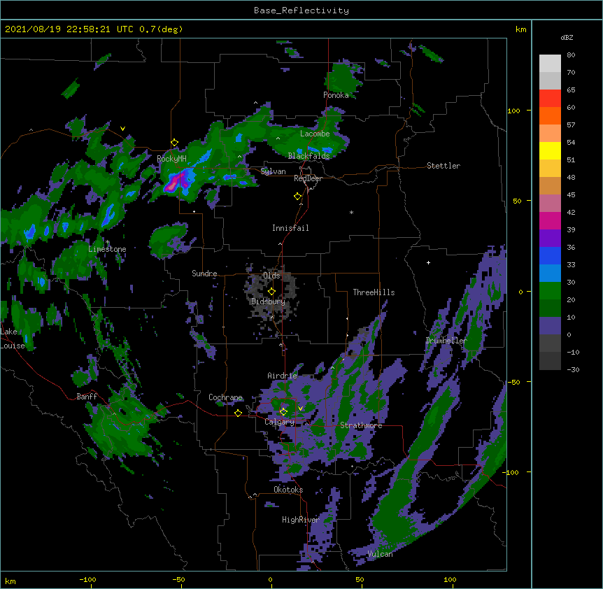
Task: Pick the red 60-65 dBZ legend swatch
Action: [550, 99]
